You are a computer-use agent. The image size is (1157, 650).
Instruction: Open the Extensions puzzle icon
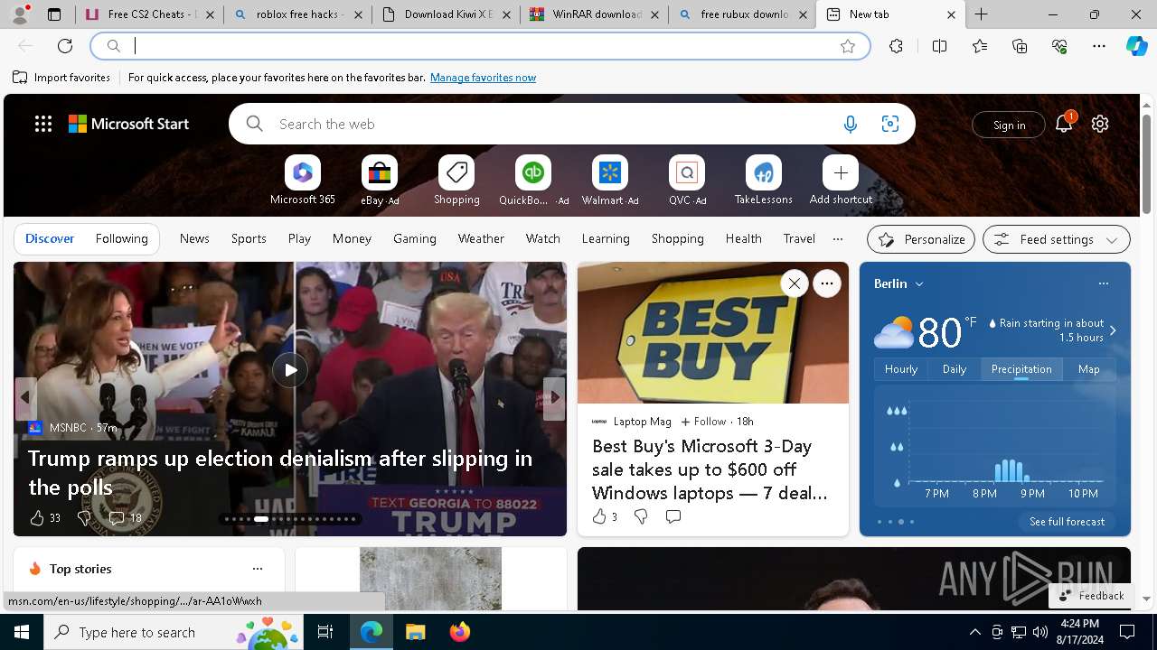896,46
